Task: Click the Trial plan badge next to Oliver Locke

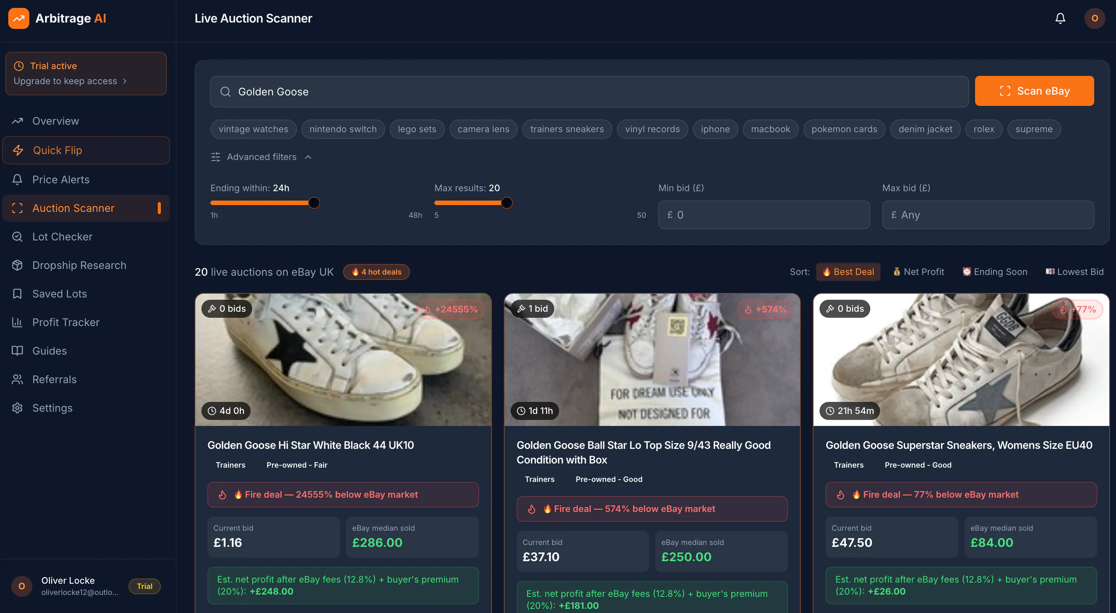Action: (145, 586)
